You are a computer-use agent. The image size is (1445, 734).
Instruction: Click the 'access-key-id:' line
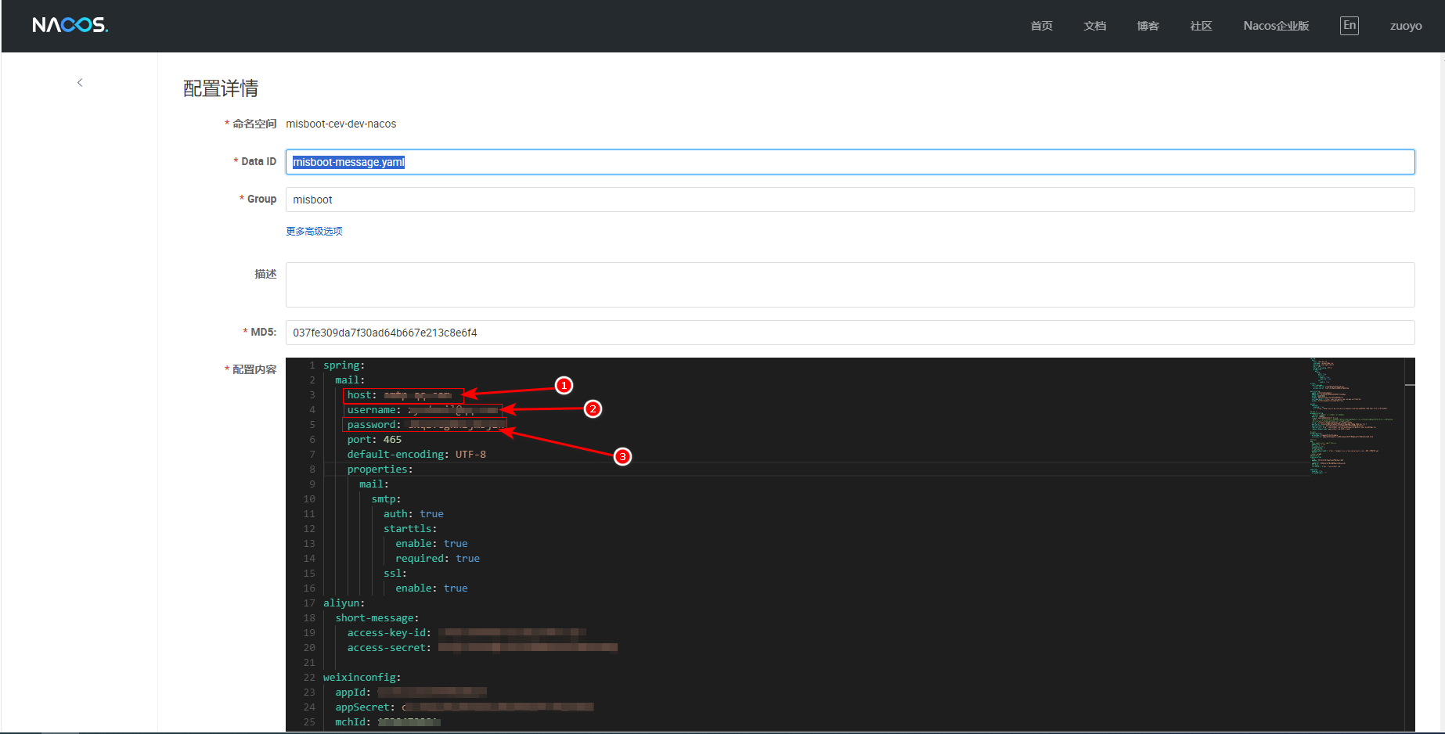[467, 633]
